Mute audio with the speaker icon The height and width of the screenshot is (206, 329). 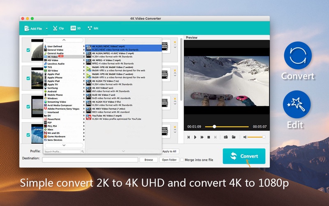245,137
